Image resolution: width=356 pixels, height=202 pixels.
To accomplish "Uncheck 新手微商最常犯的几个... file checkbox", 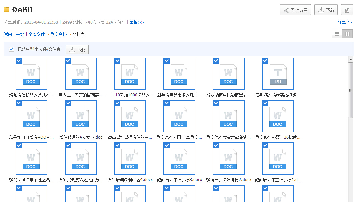I will pyautogui.click(x=167, y=61).
